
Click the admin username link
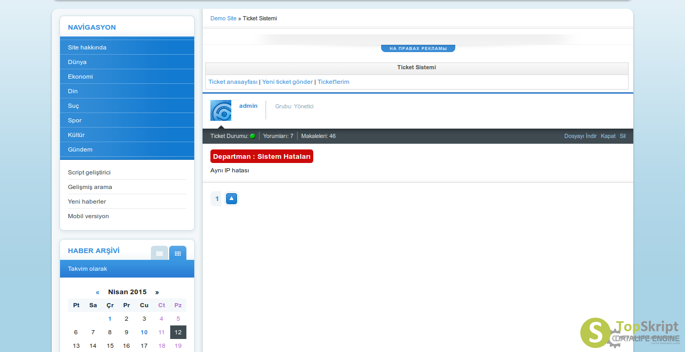pyautogui.click(x=249, y=106)
